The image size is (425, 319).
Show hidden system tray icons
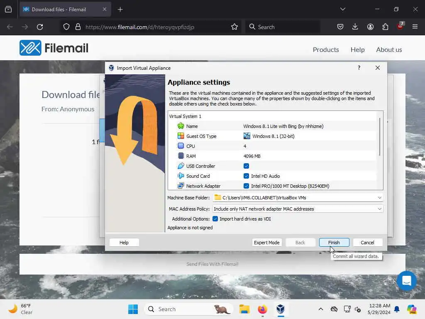321,309
